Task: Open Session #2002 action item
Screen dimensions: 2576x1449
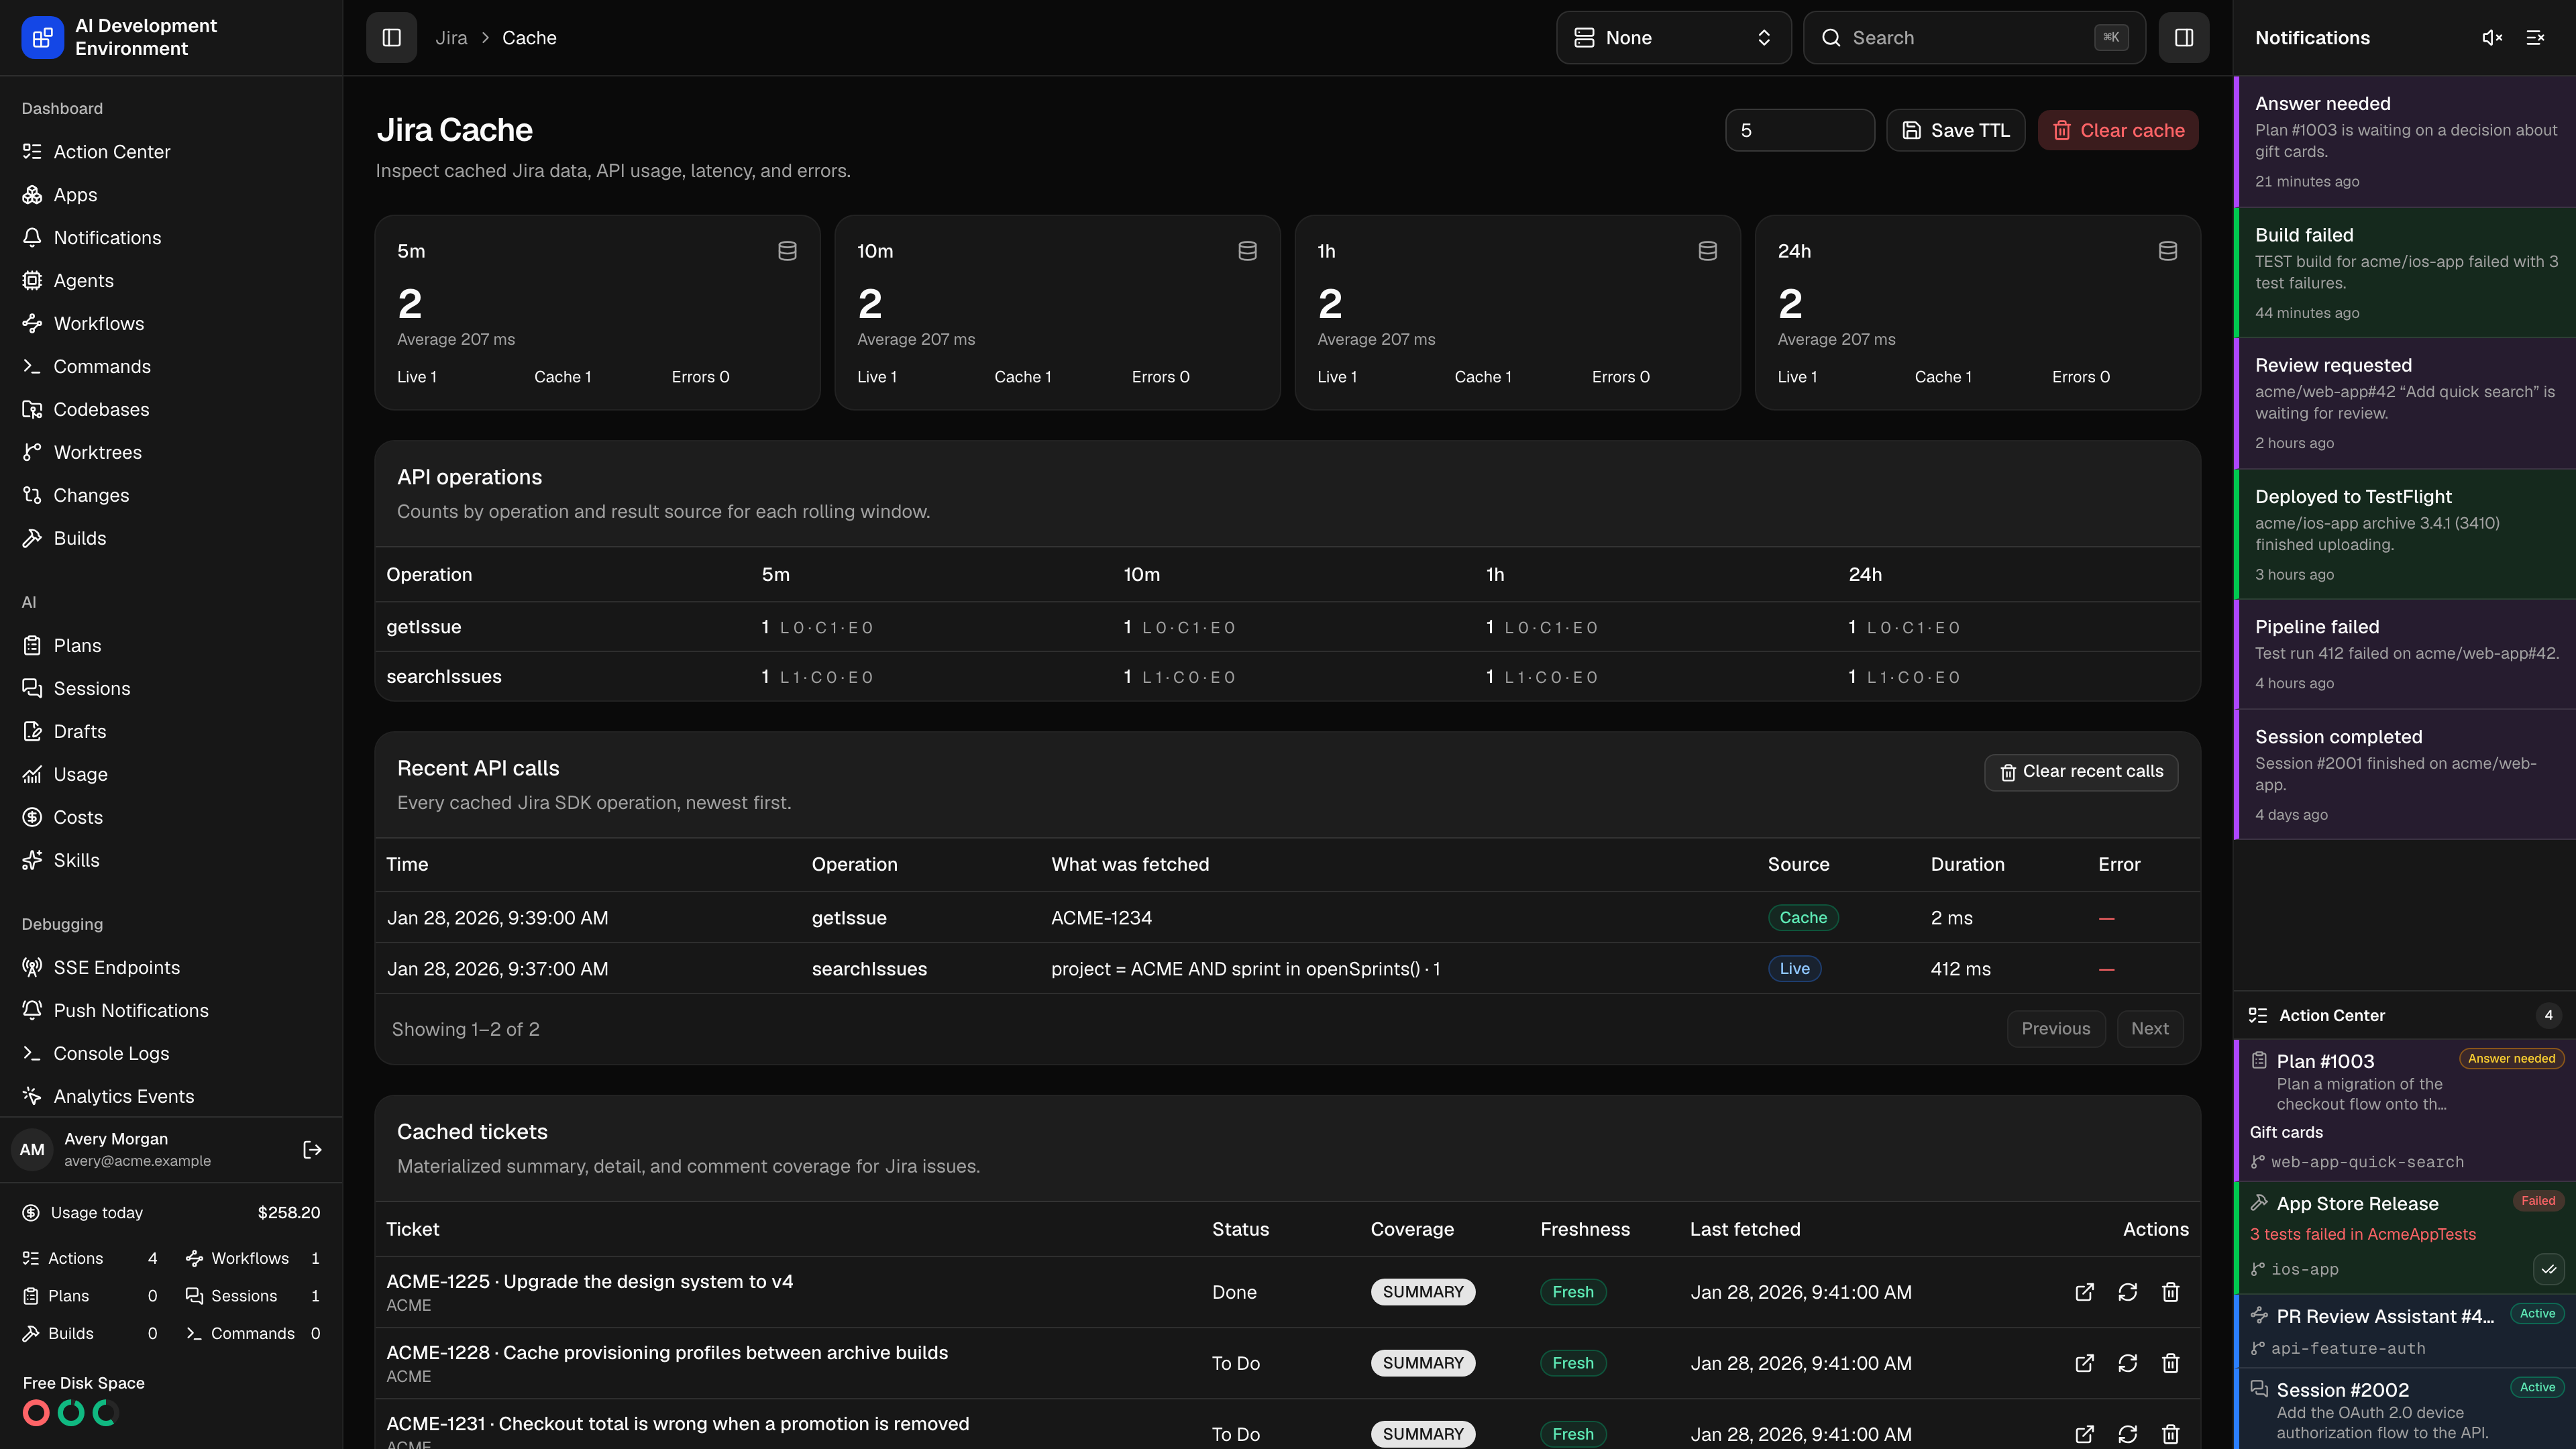Action: [2404, 1409]
